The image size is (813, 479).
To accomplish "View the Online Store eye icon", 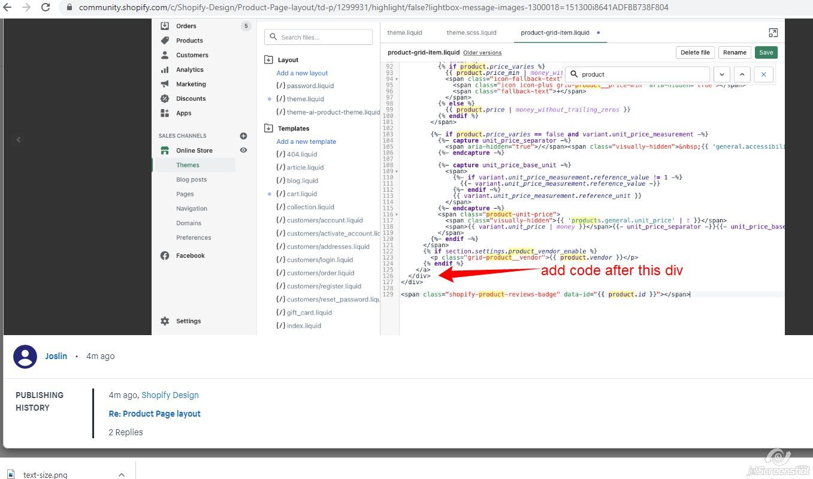I will (x=243, y=150).
